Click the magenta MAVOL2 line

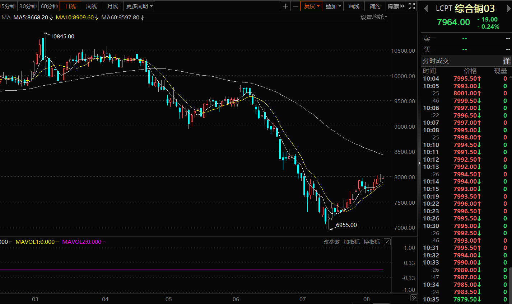point(191,270)
